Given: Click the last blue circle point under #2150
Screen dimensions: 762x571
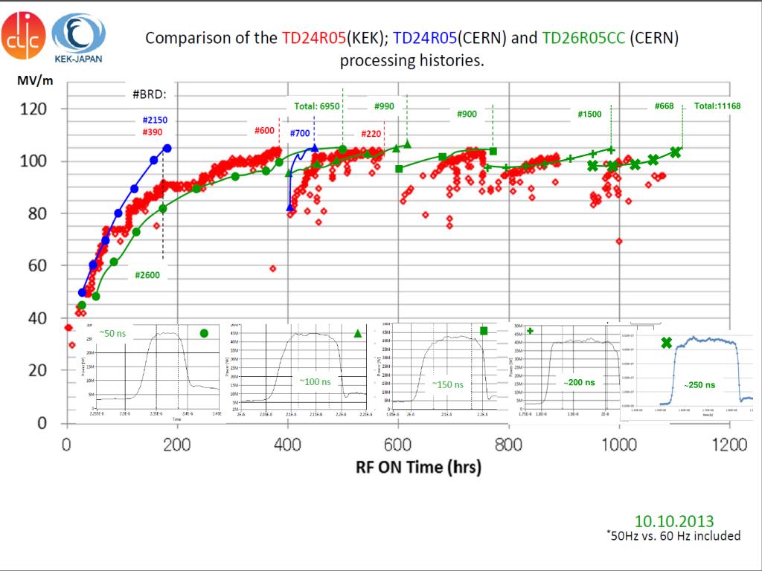Looking at the screenshot, I should click(167, 148).
